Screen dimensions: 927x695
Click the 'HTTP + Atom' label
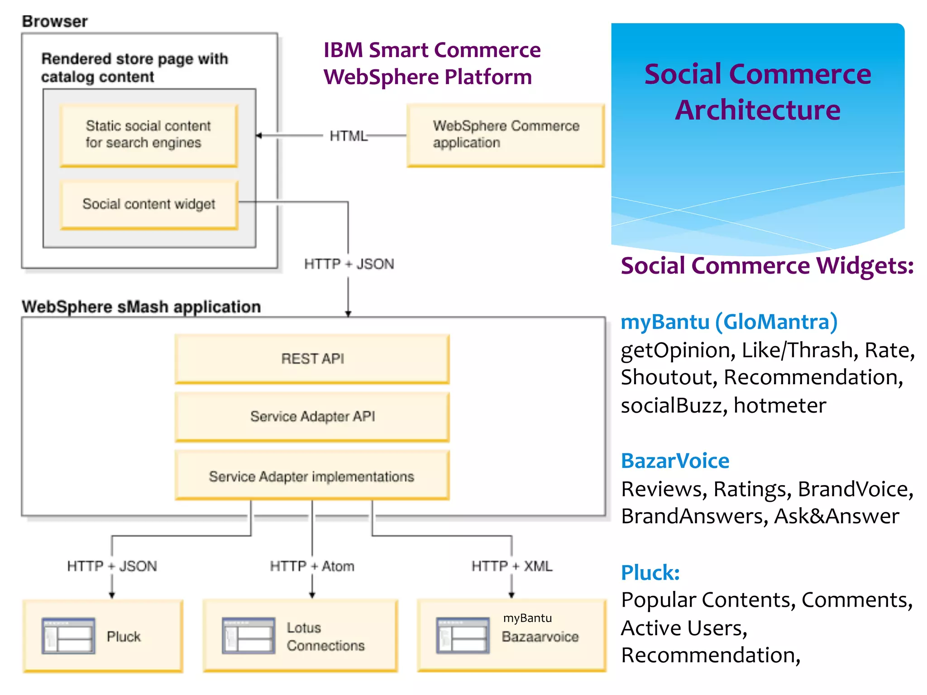pyautogui.click(x=312, y=566)
